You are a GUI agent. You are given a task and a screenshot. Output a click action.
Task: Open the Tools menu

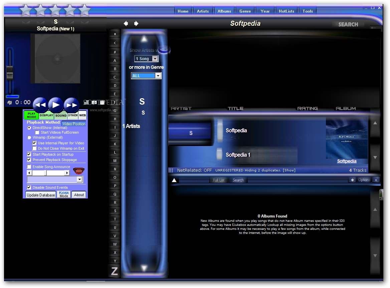tap(308, 11)
